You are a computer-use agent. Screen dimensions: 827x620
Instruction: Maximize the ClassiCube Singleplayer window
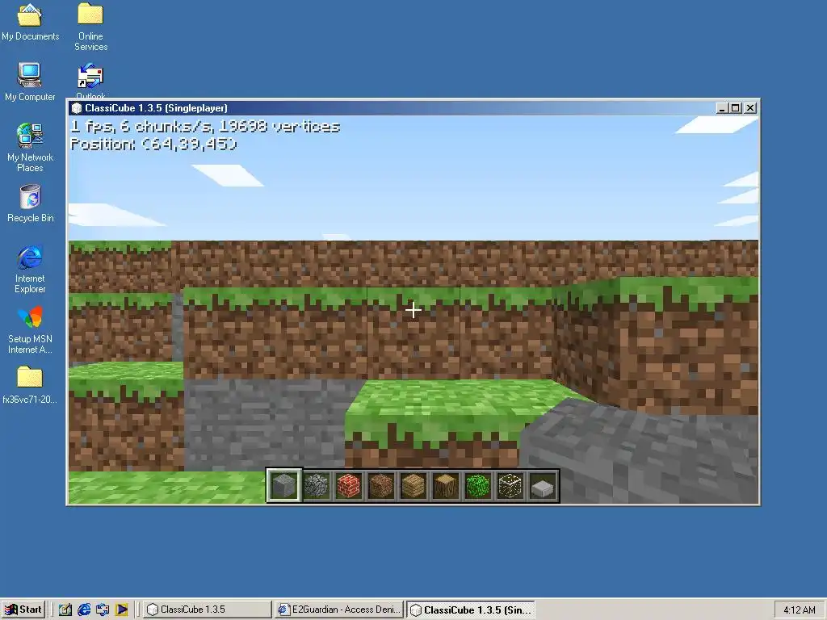[x=735, y=108]
